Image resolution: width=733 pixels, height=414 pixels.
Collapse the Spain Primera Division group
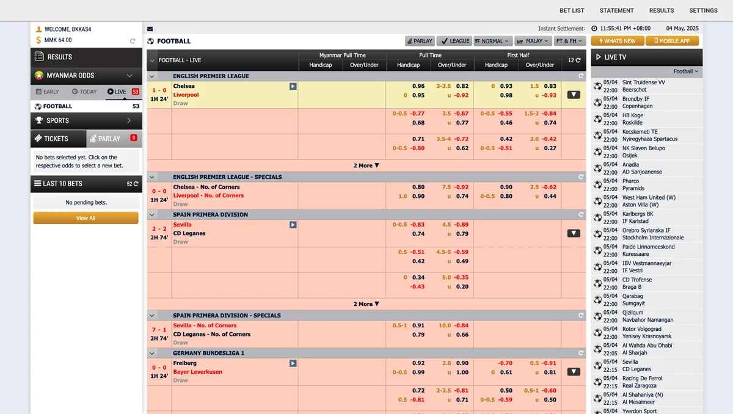pyautogui.click(x=152, y=215)
